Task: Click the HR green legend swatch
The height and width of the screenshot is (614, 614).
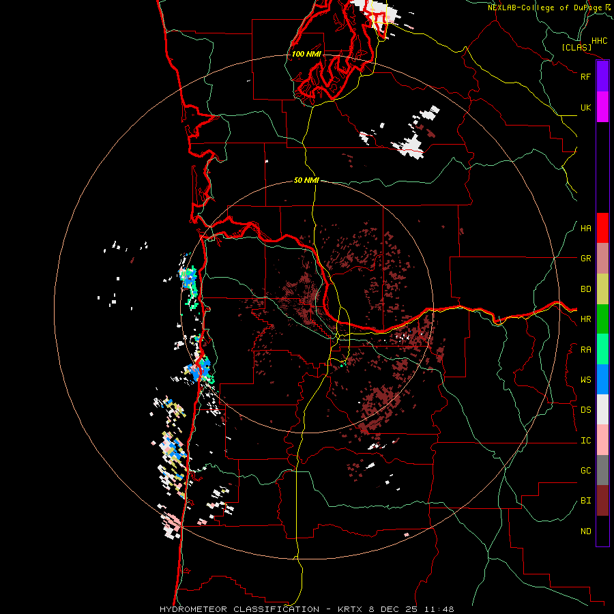Action: 602,319
